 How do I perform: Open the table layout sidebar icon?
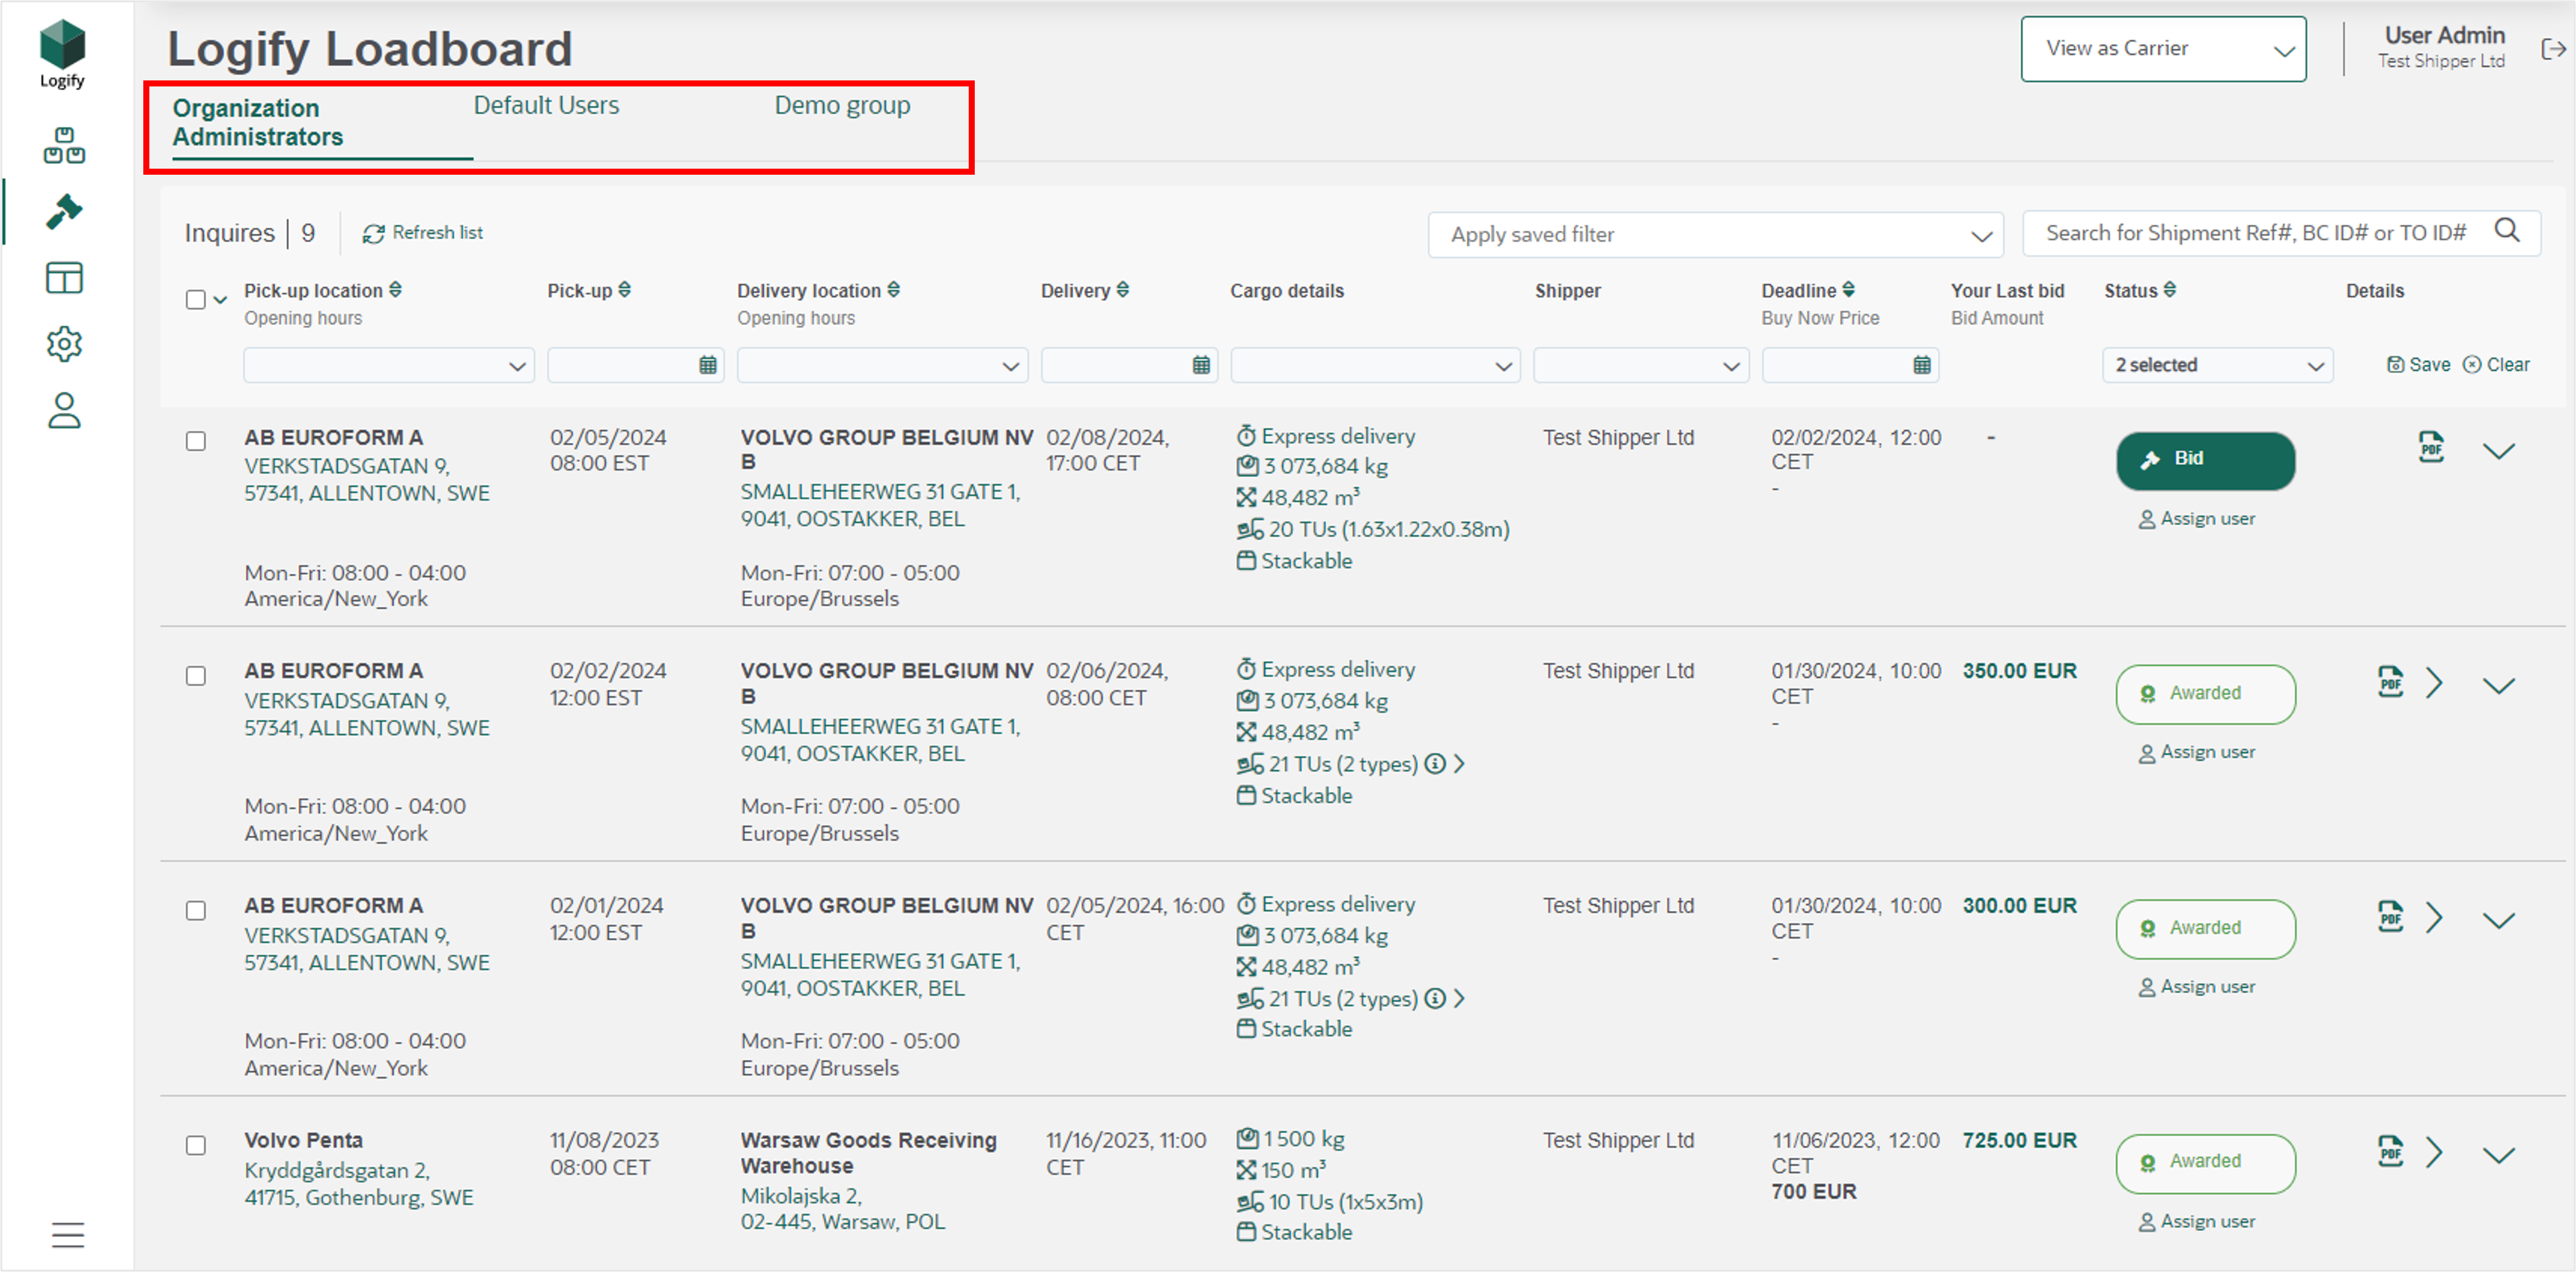[64, 278]
